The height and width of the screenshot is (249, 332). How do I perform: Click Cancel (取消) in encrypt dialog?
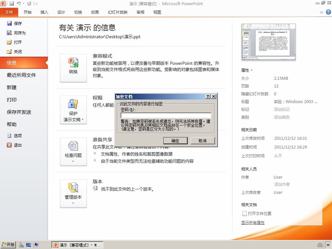[203, 141]
